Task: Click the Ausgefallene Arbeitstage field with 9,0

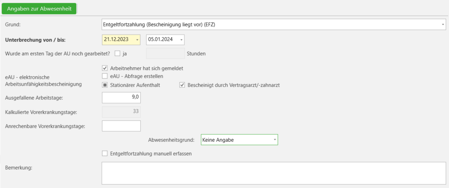Action: click(x=122, y=98)
